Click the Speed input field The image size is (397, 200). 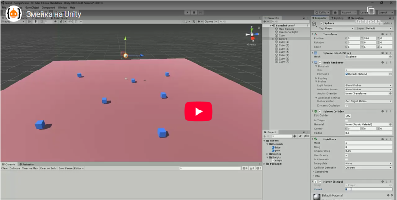(369, 189)
